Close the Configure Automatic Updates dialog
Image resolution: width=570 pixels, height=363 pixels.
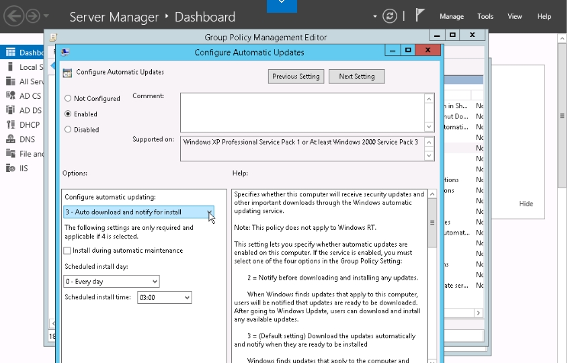[x=428, y=50]
